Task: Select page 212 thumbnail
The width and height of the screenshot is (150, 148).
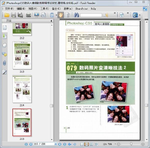Action: (22, 29)
